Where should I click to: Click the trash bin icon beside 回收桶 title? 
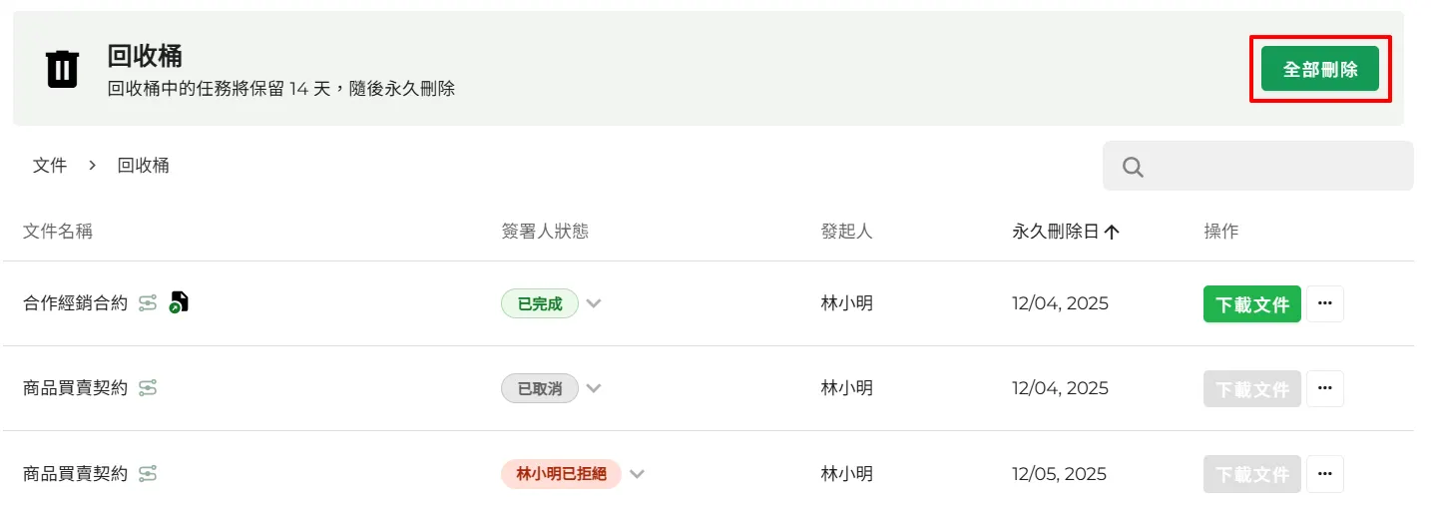(62, 69)
